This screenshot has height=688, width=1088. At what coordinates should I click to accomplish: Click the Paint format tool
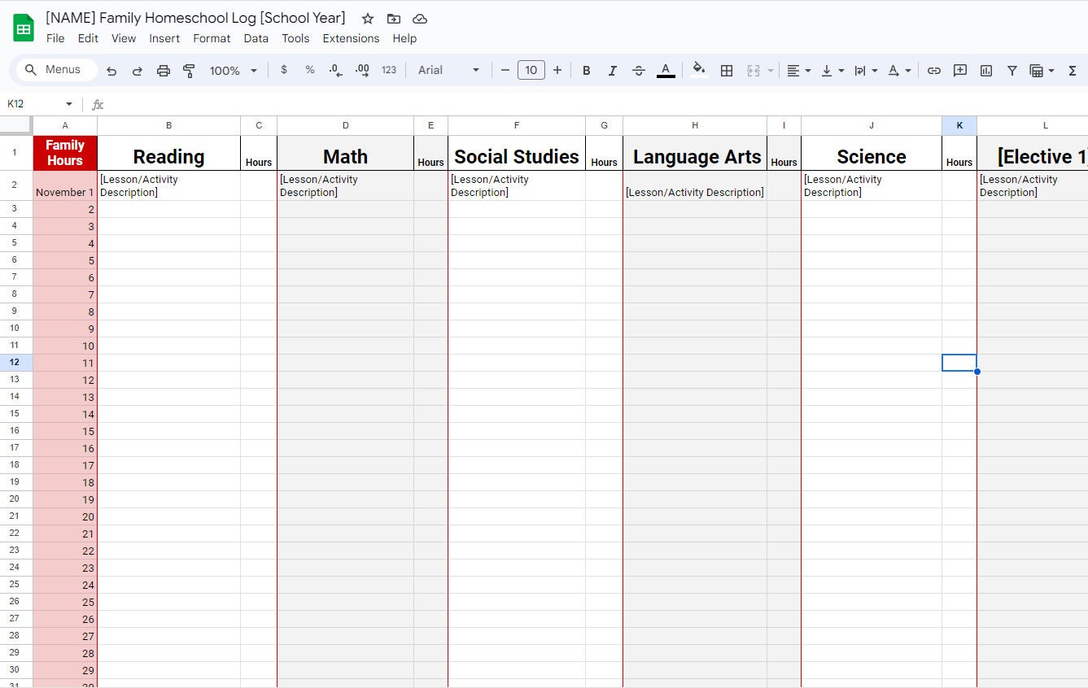[x=189, y=70]
